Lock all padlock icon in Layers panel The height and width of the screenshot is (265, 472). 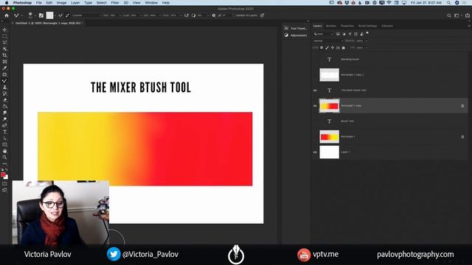(x=343, y=47)
